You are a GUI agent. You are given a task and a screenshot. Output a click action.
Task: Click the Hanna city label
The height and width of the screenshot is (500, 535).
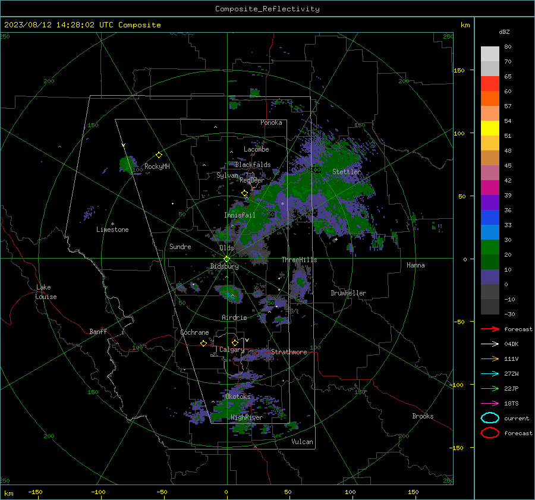click(x=416, y=265)
